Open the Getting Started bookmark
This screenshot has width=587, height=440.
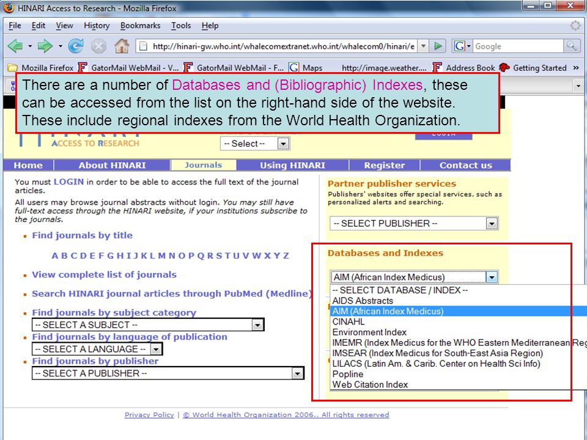pyautogui.click(x=533, y=68)
